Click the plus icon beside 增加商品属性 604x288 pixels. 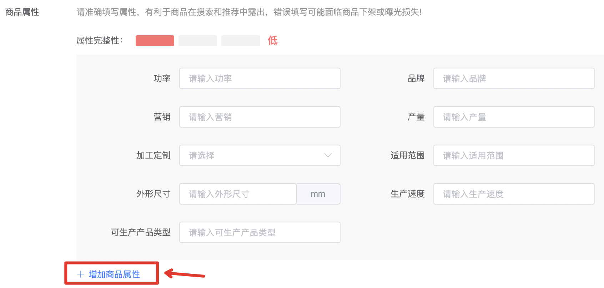(x=81, y=274)
